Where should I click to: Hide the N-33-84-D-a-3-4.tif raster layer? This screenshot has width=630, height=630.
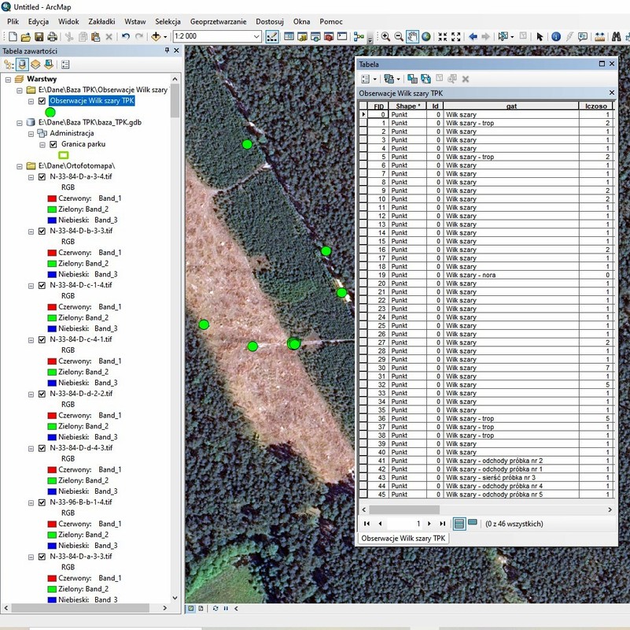pos(42,177)
